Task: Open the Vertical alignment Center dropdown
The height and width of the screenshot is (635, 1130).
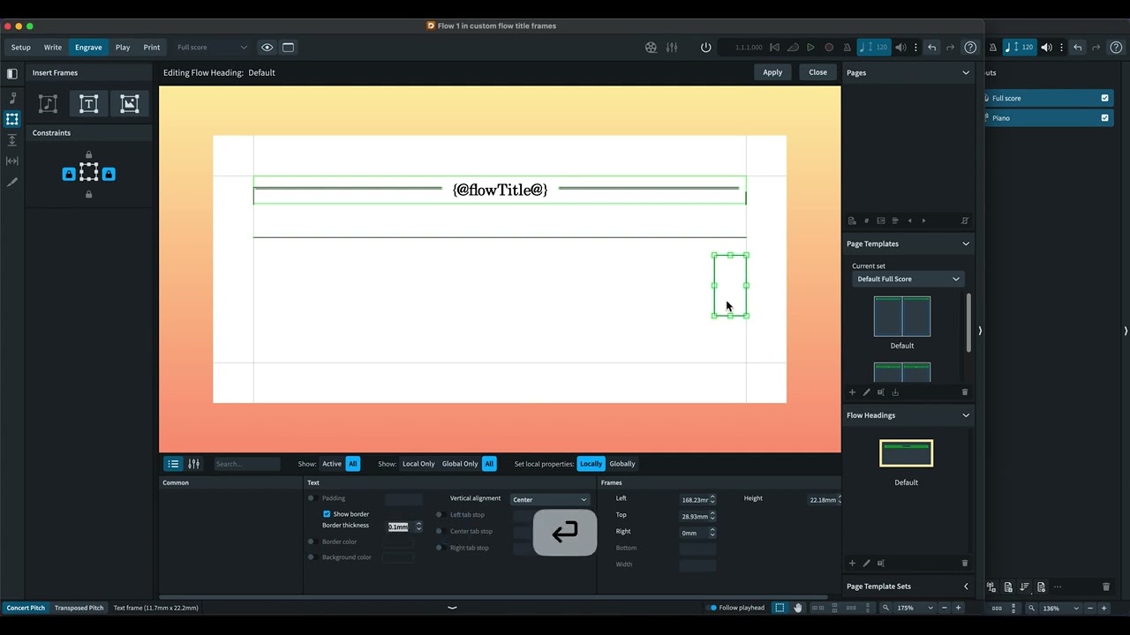Action: [549, 499]
